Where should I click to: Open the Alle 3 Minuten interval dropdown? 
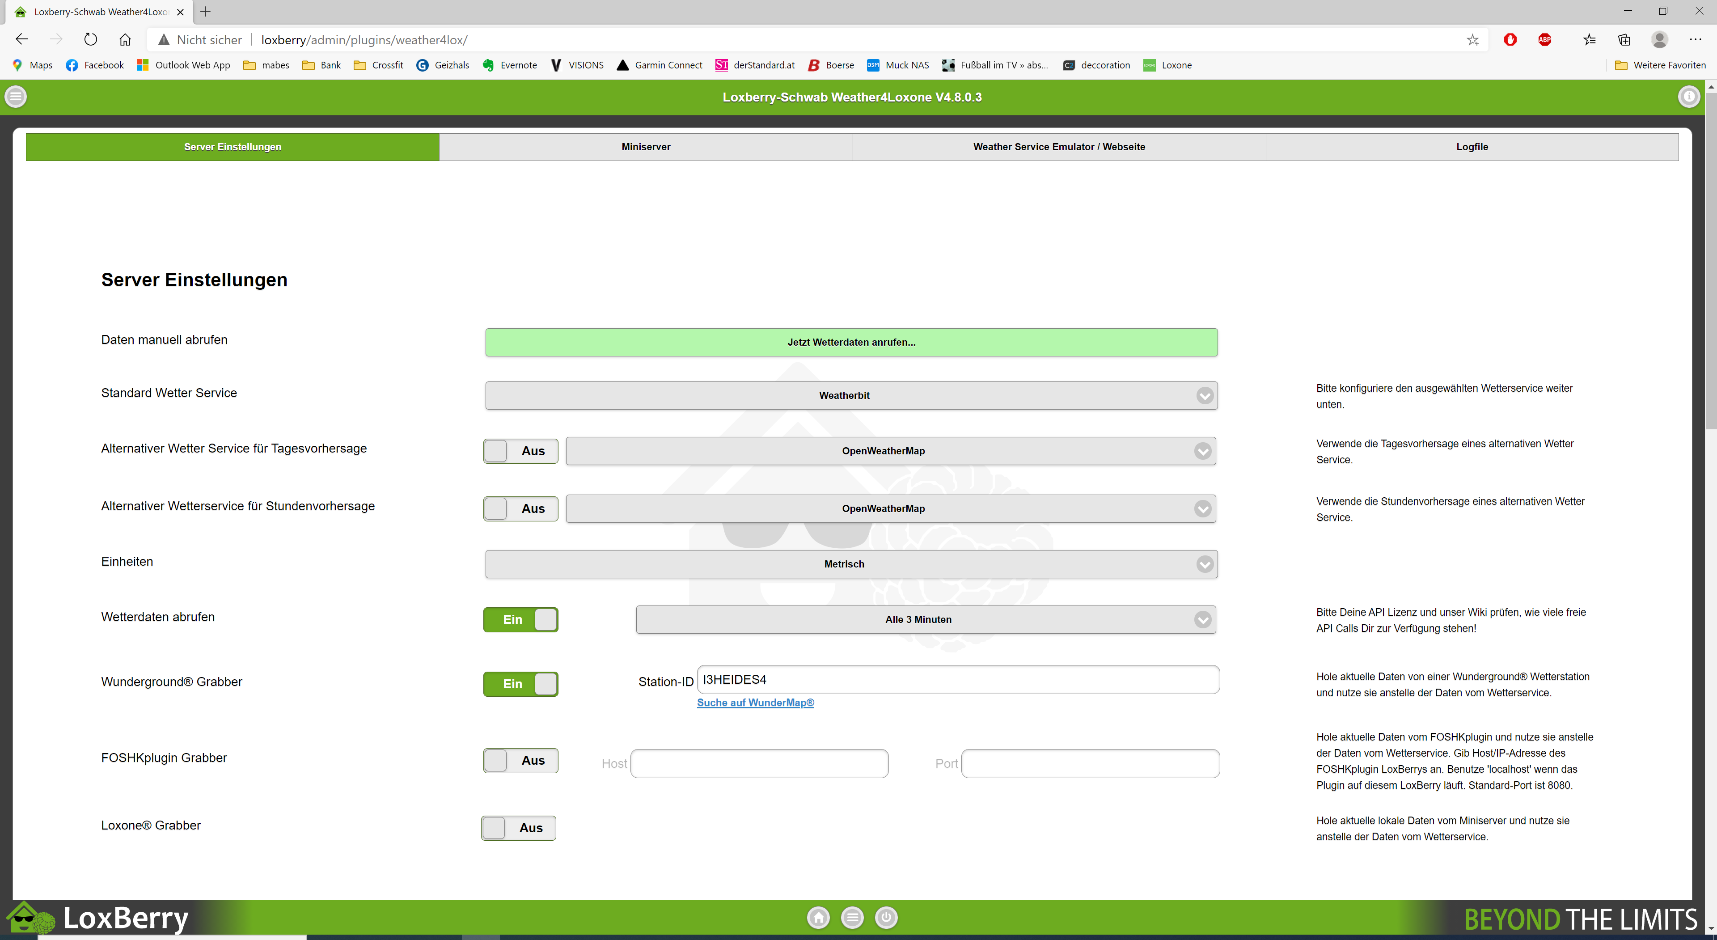925,619
